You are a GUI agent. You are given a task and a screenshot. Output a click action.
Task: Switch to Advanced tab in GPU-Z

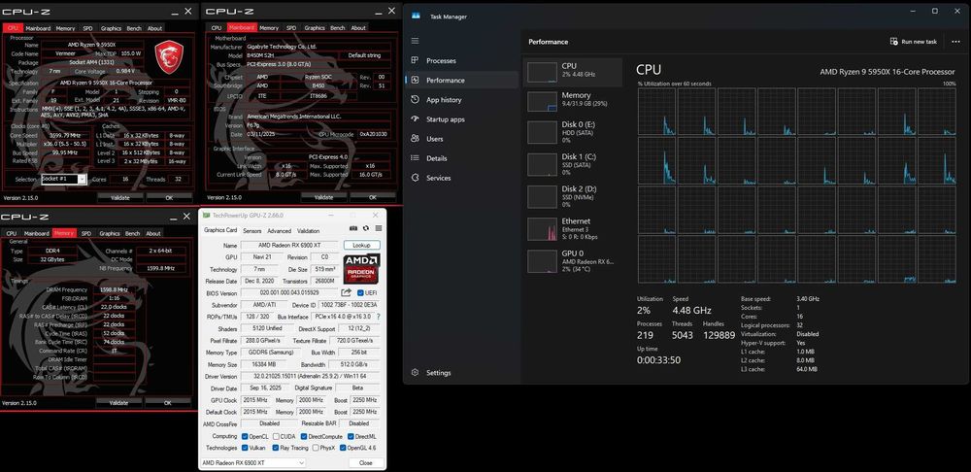pyautogui.click(x=279, y=231)
